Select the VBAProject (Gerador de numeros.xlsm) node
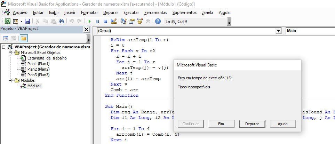This screenshot has height=144, width=335. coord(52,47)
